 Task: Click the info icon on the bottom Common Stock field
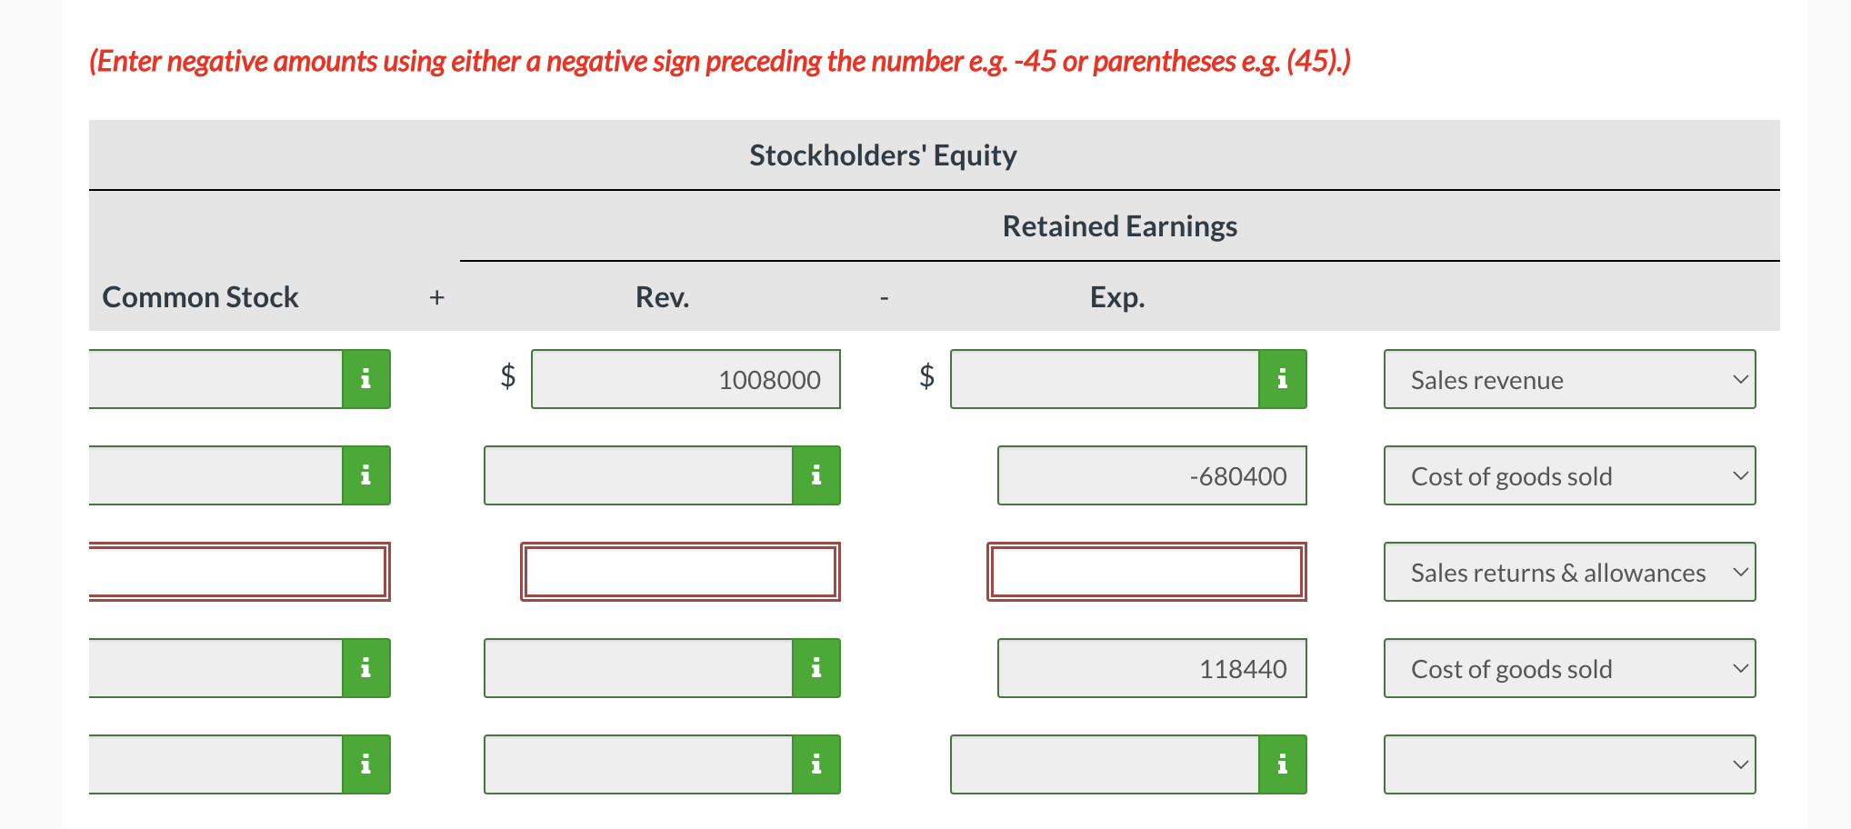click(x=365, y=764)
